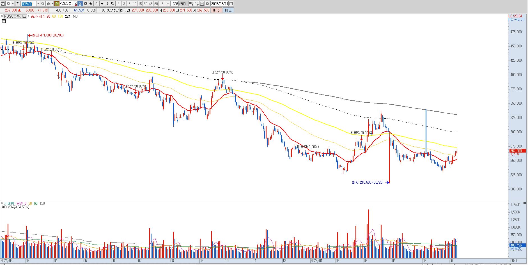Select the daily '일' chart period
528x265 pixels.
pyautogui.click(x=80, y=4)
